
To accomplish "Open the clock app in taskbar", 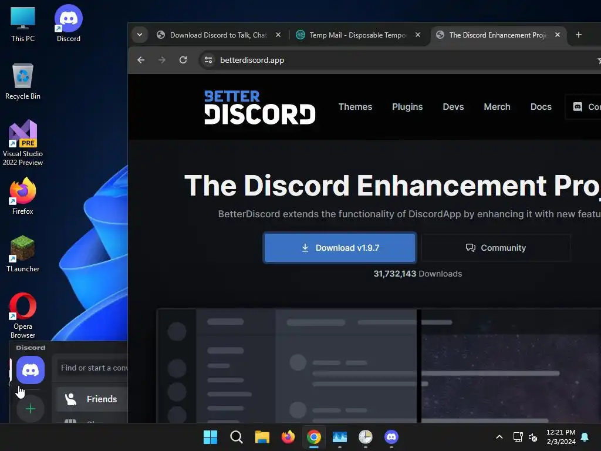I will 365,437.
